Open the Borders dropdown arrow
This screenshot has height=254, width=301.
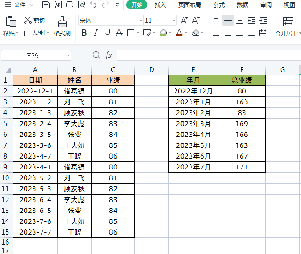[138, 33]
